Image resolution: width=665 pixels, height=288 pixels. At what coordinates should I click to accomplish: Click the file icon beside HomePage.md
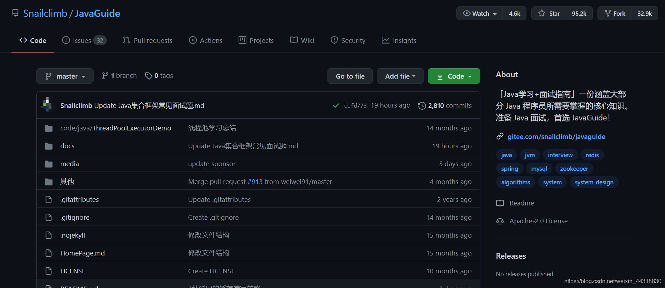[x=49, y=253]
